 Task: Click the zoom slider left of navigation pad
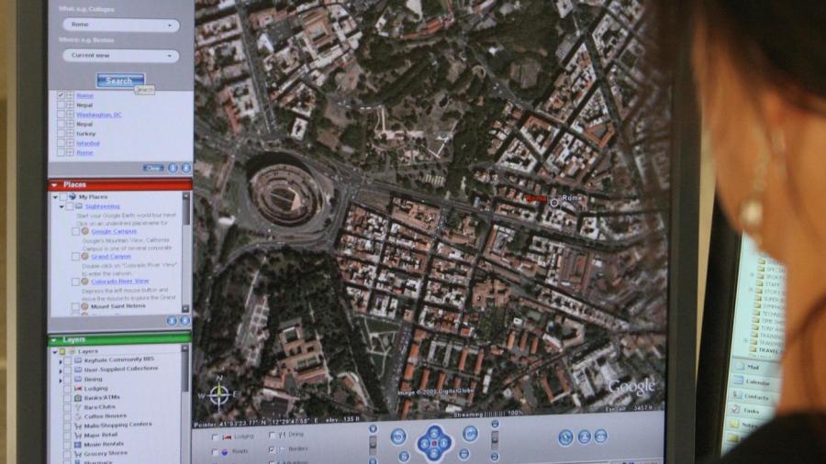[x=373, y=445]
